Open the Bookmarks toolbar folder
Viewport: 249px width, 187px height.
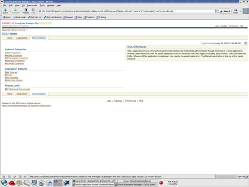19,17
